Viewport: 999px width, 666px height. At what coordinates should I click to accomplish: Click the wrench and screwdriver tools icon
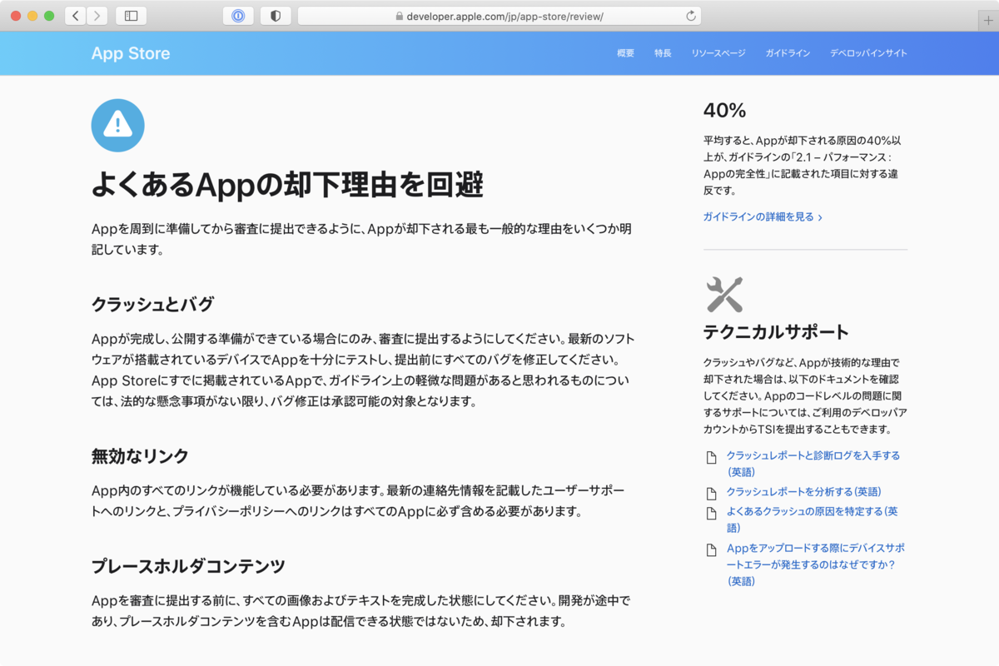[x=723, y=294]
